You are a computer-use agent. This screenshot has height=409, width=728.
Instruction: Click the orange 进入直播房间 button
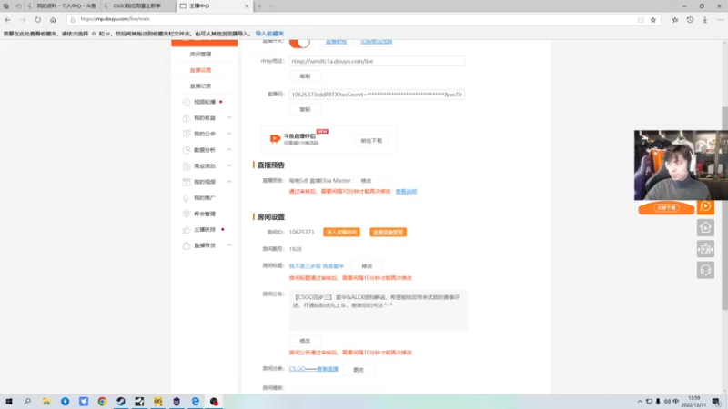[x=342, y=233]
